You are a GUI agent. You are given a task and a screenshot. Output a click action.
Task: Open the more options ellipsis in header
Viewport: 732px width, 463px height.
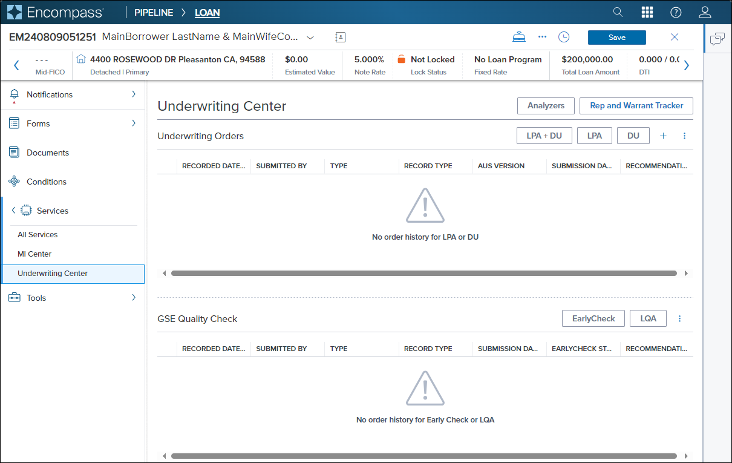point(542,37)
